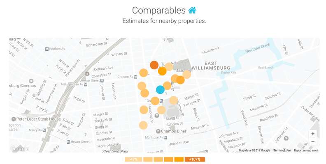
Task: Click the Hewes Street subway station icon
Action: tap(68, 141)
